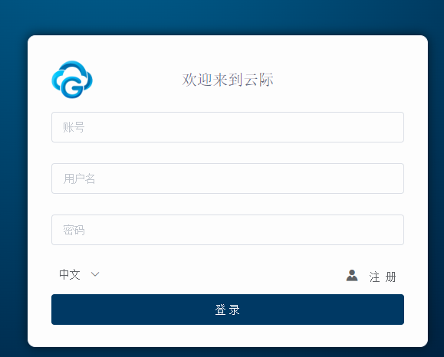Select the 中文 language label text
The width and height of the screenshot is (444, 357).
70,274
